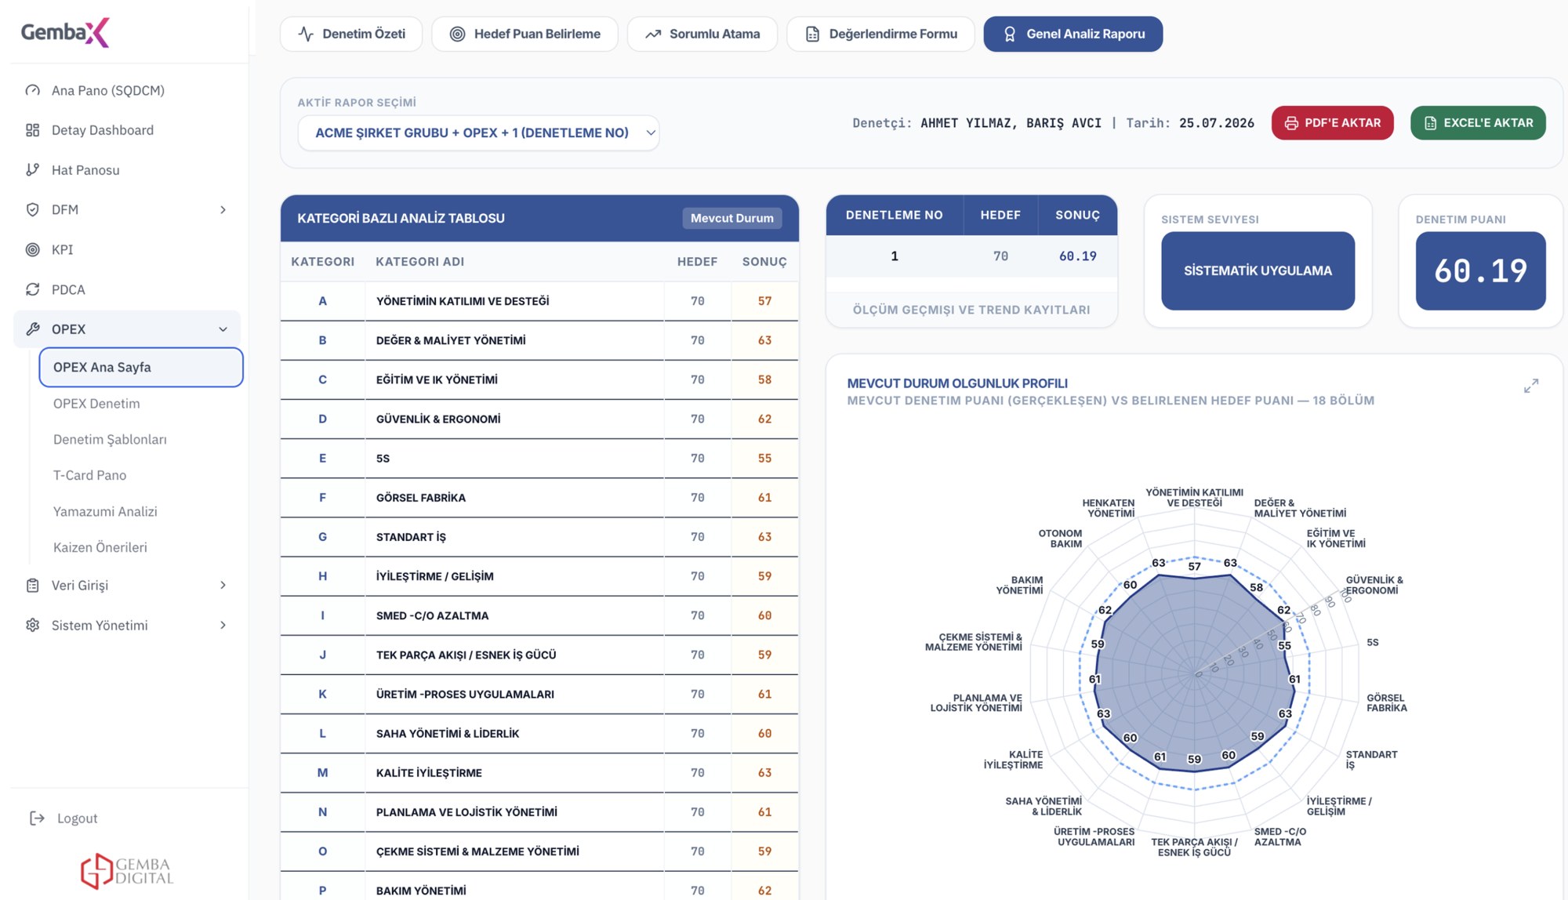Click the GembaX logo

click(x=65, y=32)
